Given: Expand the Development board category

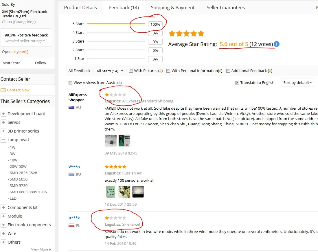Looking at the screenshot, I should point(3,114).
